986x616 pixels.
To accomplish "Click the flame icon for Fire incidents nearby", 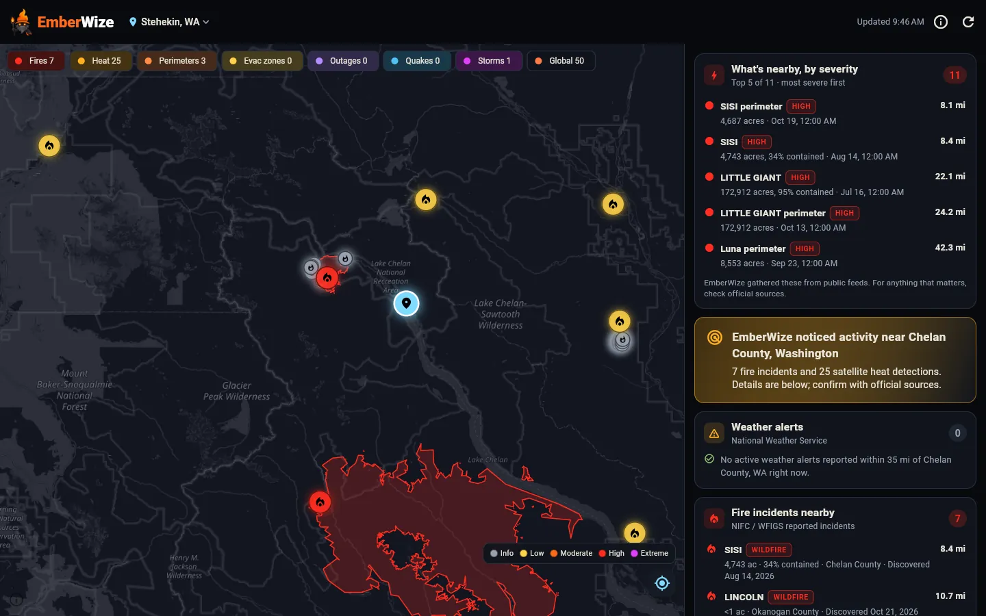I will [x=714, y=519].
